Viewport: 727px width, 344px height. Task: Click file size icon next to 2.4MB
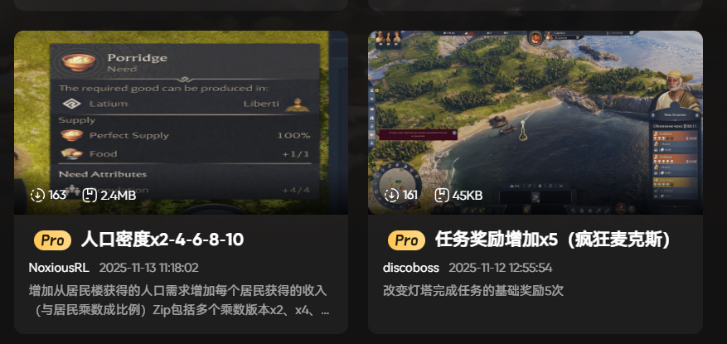90,195
